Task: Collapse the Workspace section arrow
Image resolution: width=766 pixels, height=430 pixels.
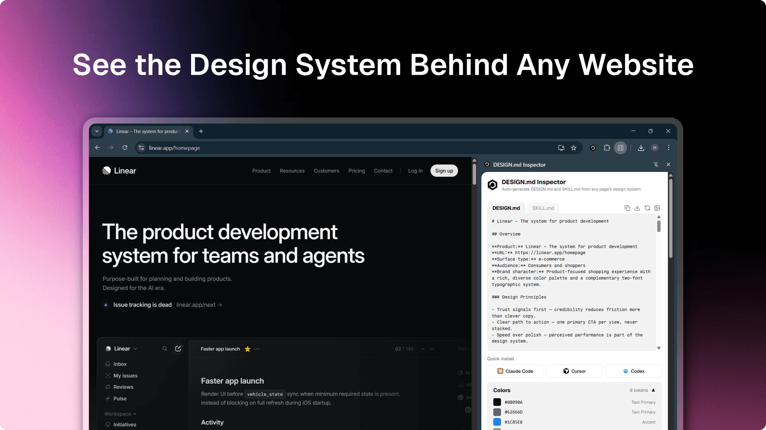Action: pos(134,414)
